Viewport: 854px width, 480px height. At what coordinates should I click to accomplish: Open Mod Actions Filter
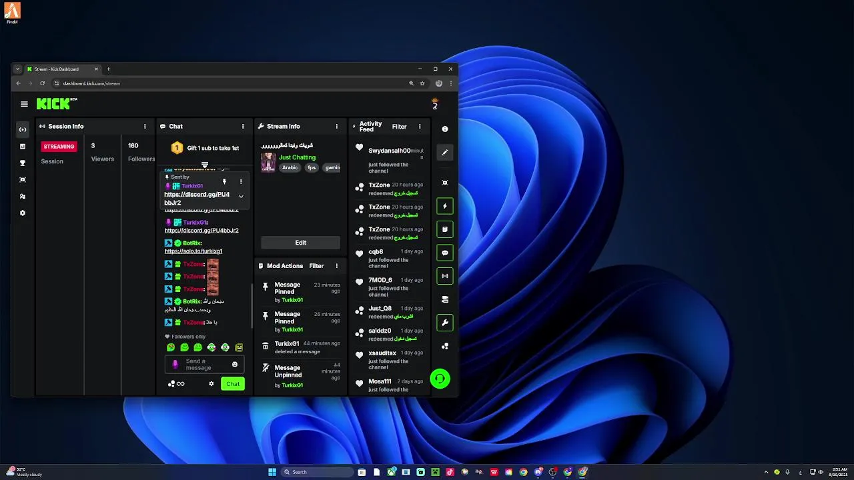316,266
